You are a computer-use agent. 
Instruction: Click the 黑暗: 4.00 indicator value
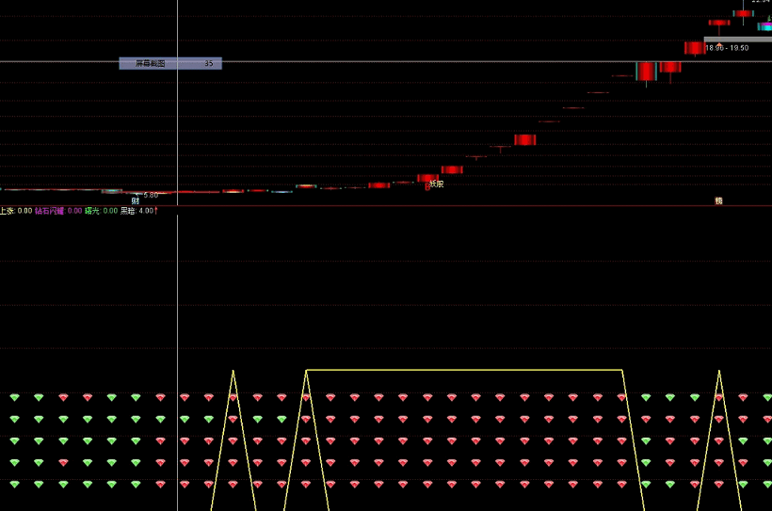137,211
